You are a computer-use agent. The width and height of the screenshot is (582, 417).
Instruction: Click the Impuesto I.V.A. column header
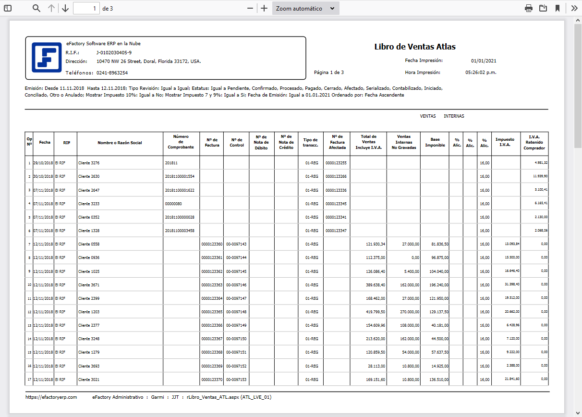(506, 142)
